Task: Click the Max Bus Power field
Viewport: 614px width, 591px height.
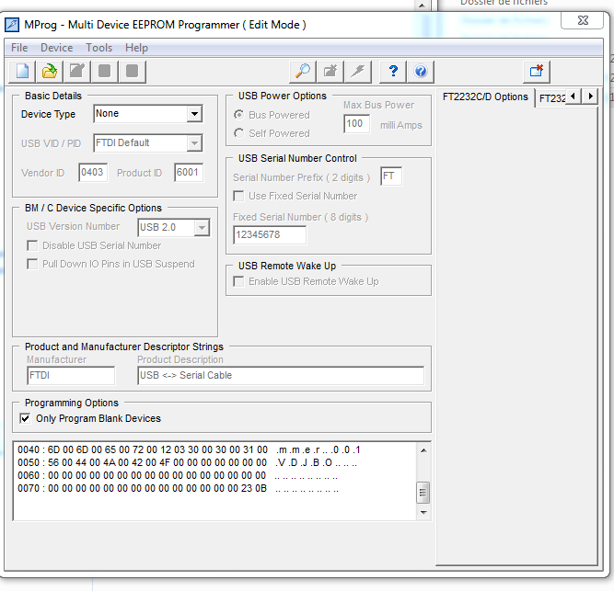Action: 357,124
